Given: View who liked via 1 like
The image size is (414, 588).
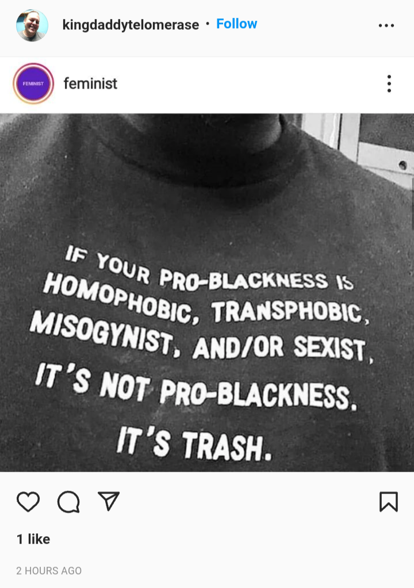Looking at the screenshot, I should pos(33,539).
